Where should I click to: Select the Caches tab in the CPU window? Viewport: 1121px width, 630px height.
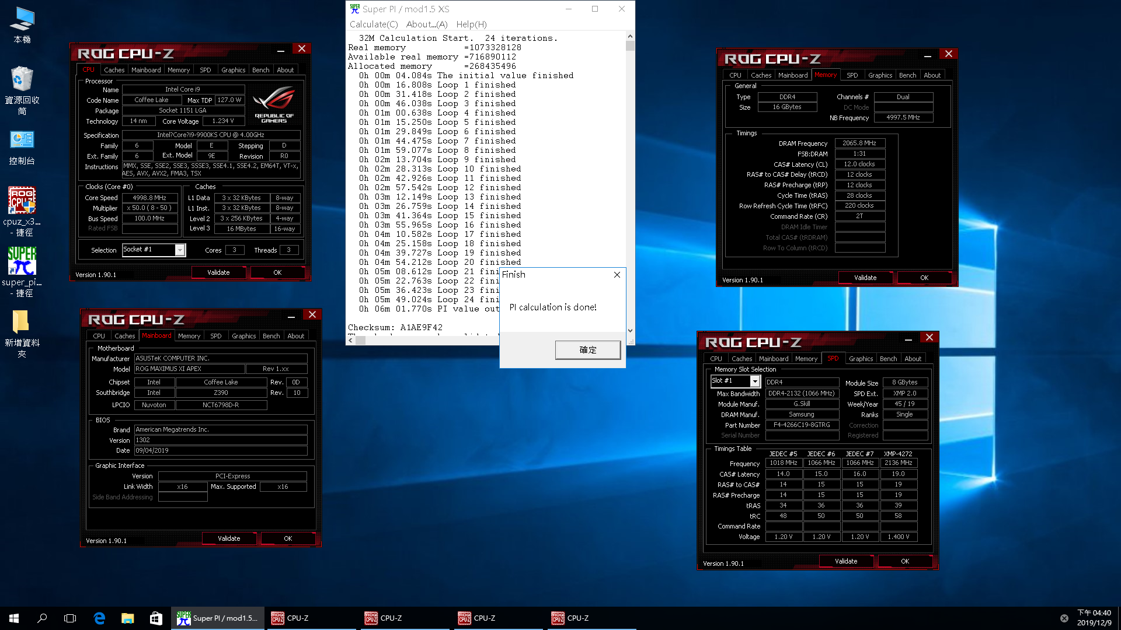[114, 69]
